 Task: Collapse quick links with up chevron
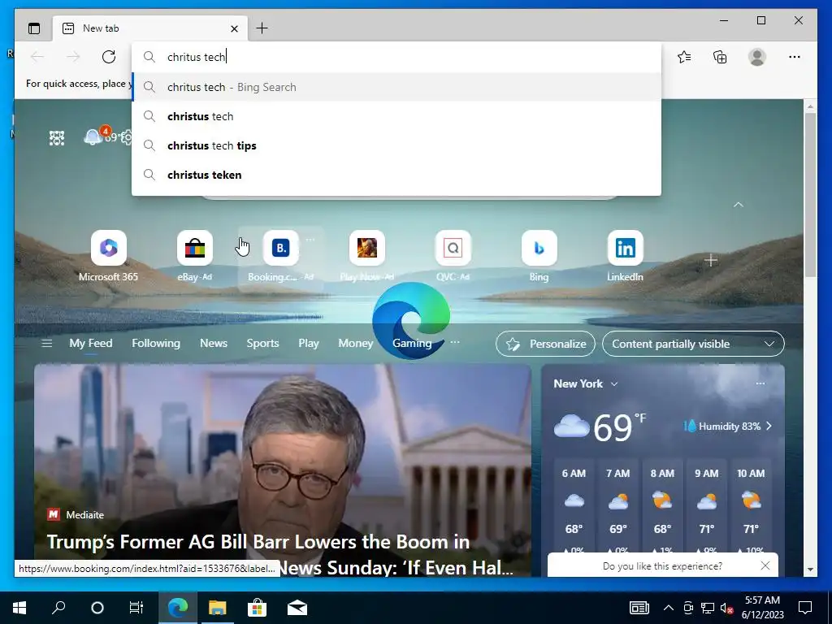(x=738, y=205)
